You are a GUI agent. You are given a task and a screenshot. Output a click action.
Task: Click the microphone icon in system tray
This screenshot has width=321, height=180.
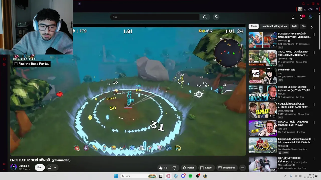291,176
